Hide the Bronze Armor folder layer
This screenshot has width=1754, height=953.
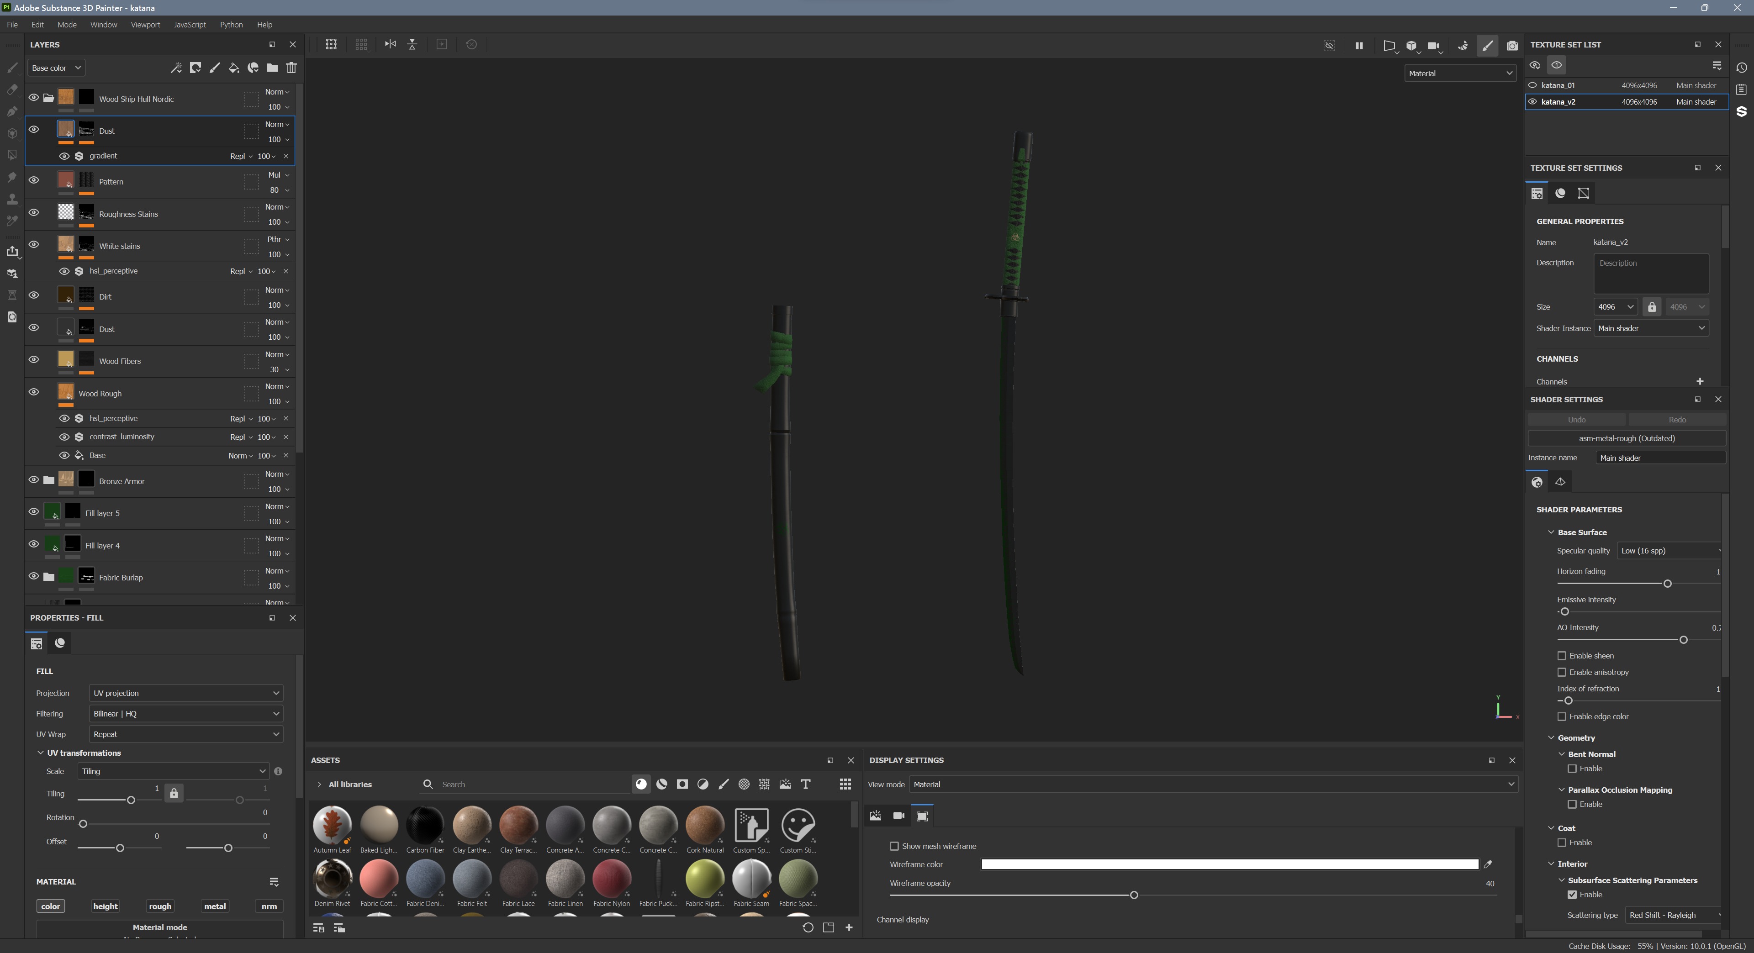click(x=33, y=480)
